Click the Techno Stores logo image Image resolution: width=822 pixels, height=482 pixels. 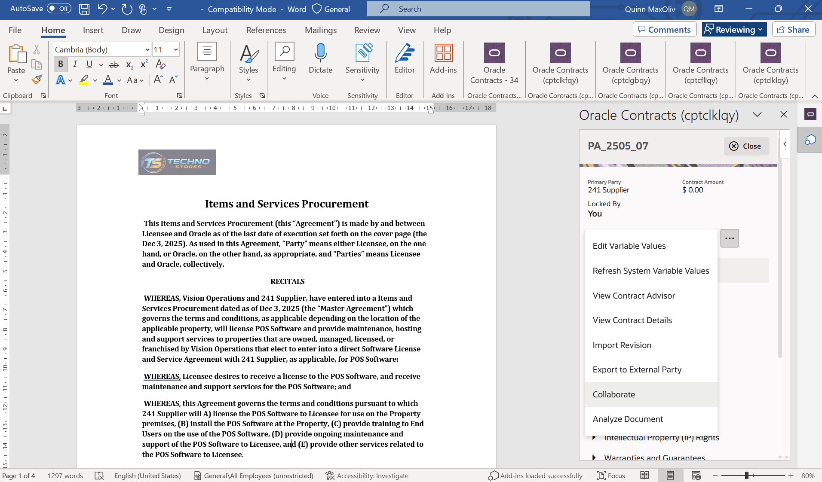point(177,162)
